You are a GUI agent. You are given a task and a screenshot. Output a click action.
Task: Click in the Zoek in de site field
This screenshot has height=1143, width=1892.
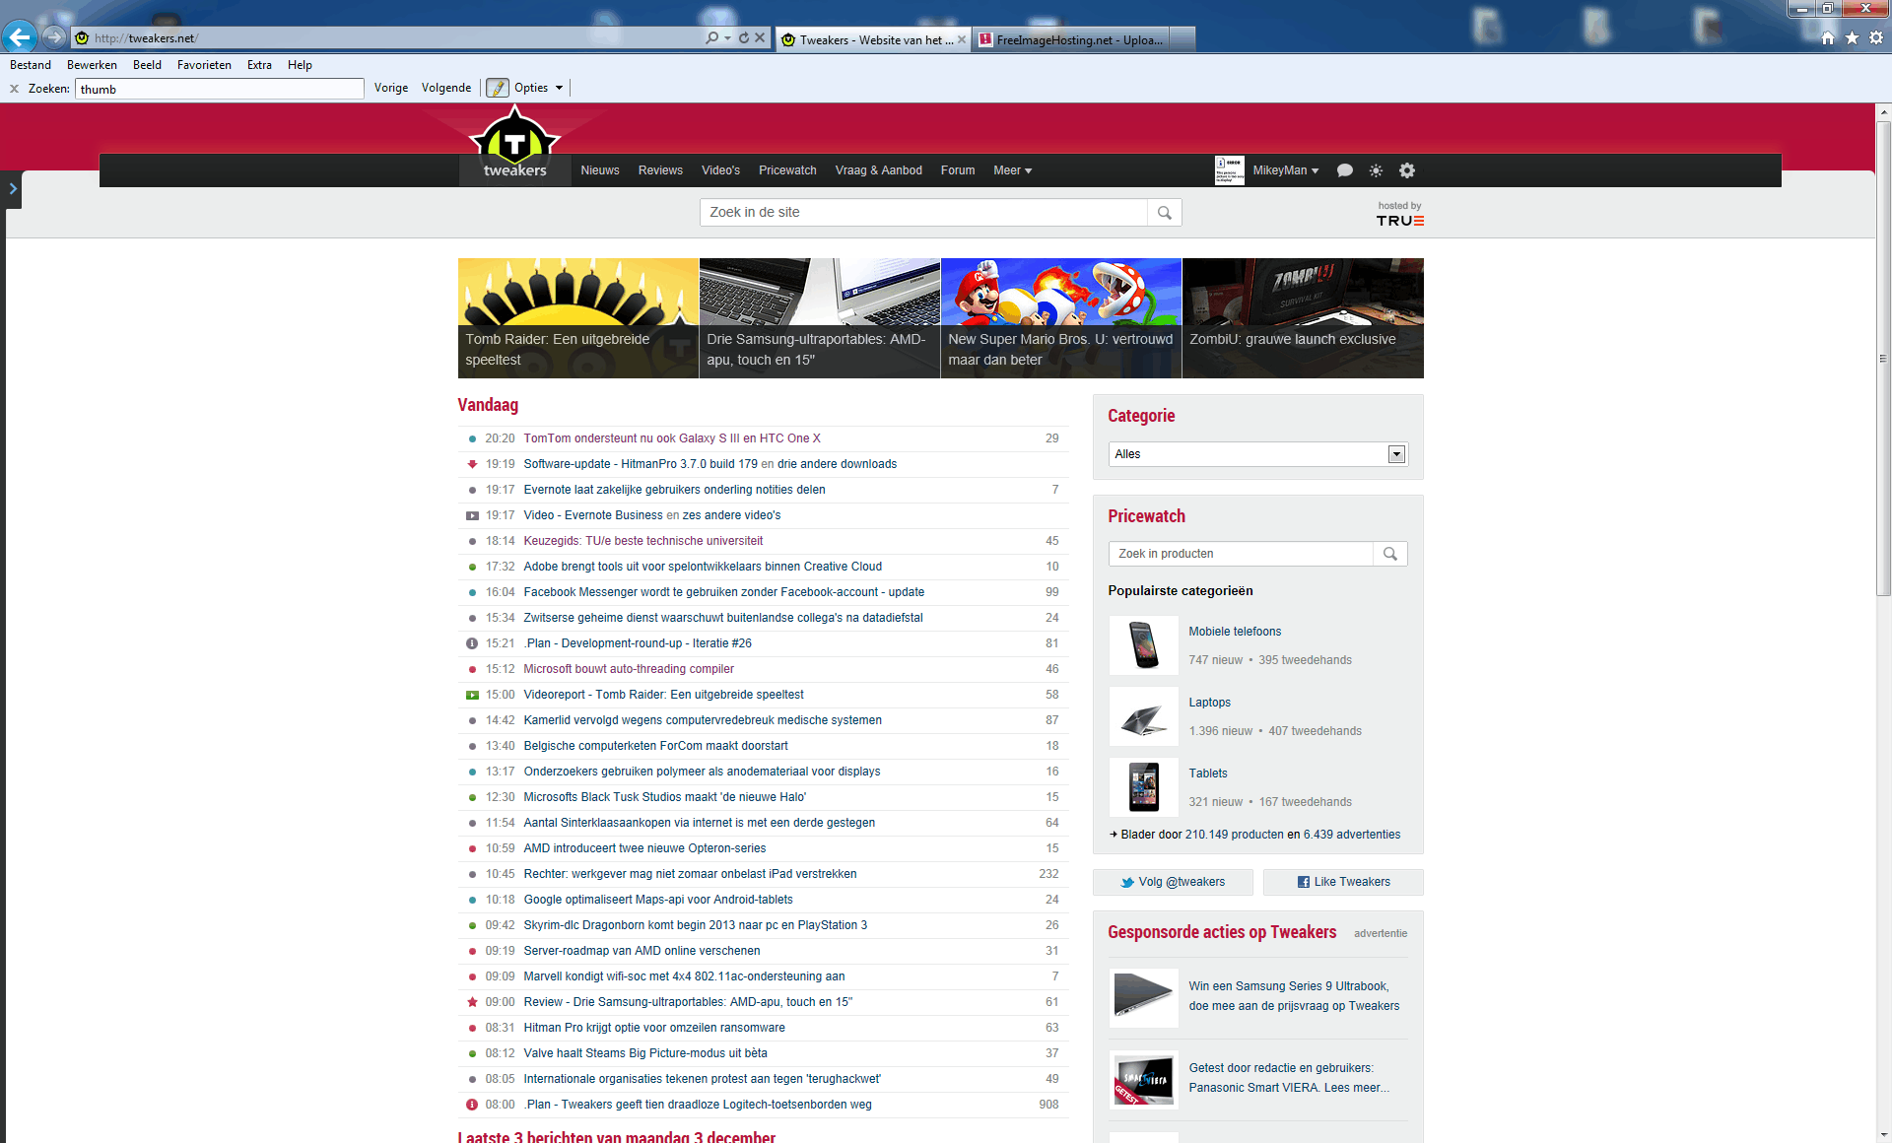[922, 213]
